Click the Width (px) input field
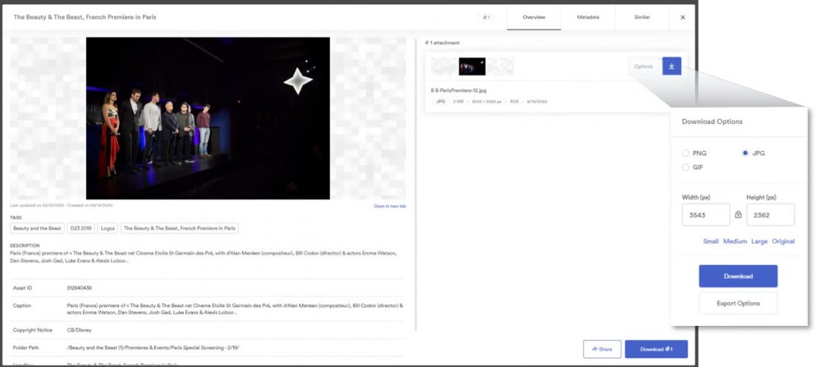Image resolution: width=816 pixels, height=367 pixels. coord(706,214)
